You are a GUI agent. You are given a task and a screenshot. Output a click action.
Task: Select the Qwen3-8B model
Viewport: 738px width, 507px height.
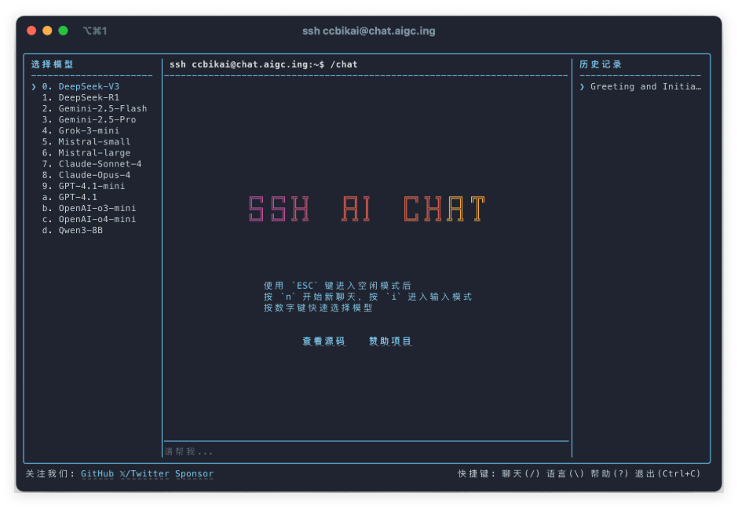tap(72, 230)
